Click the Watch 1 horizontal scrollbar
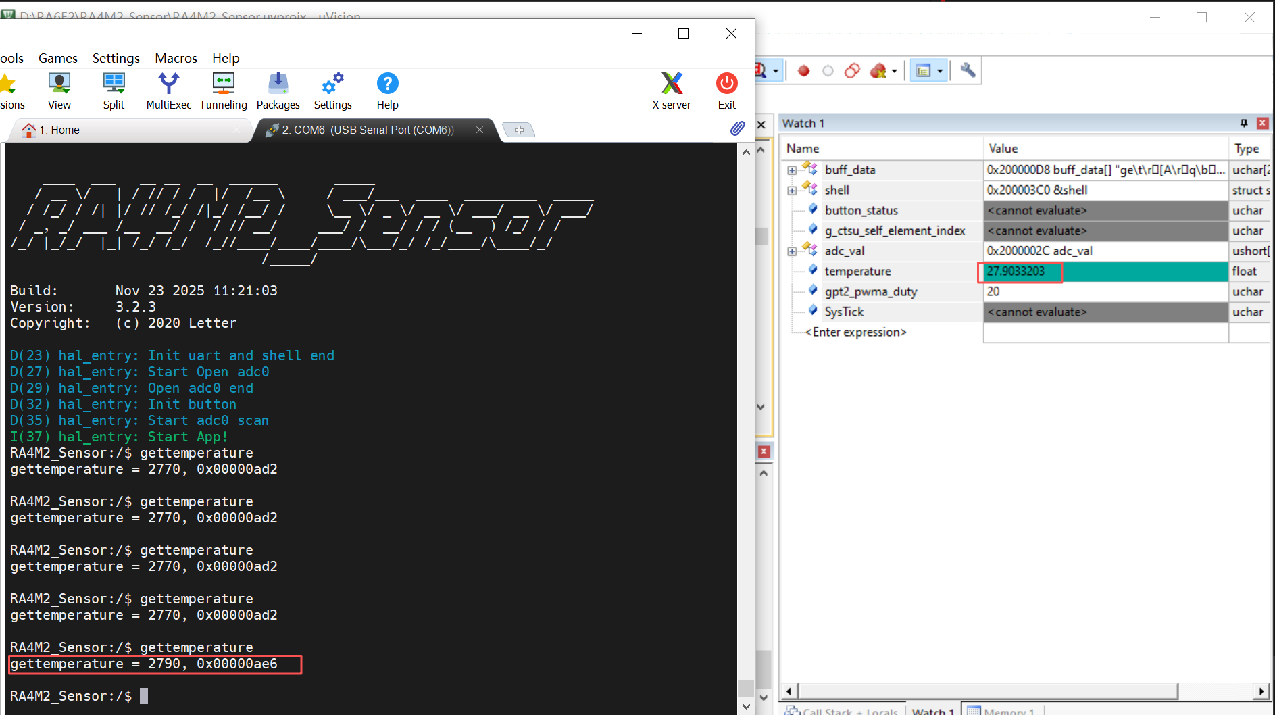Viewport: 1275px width, 715px height. click(989, 691)
